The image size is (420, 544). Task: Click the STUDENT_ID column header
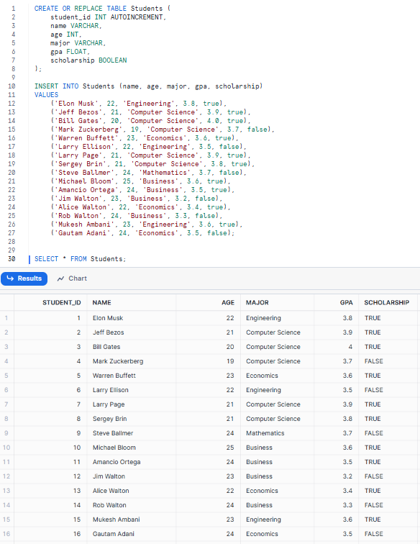61,302
